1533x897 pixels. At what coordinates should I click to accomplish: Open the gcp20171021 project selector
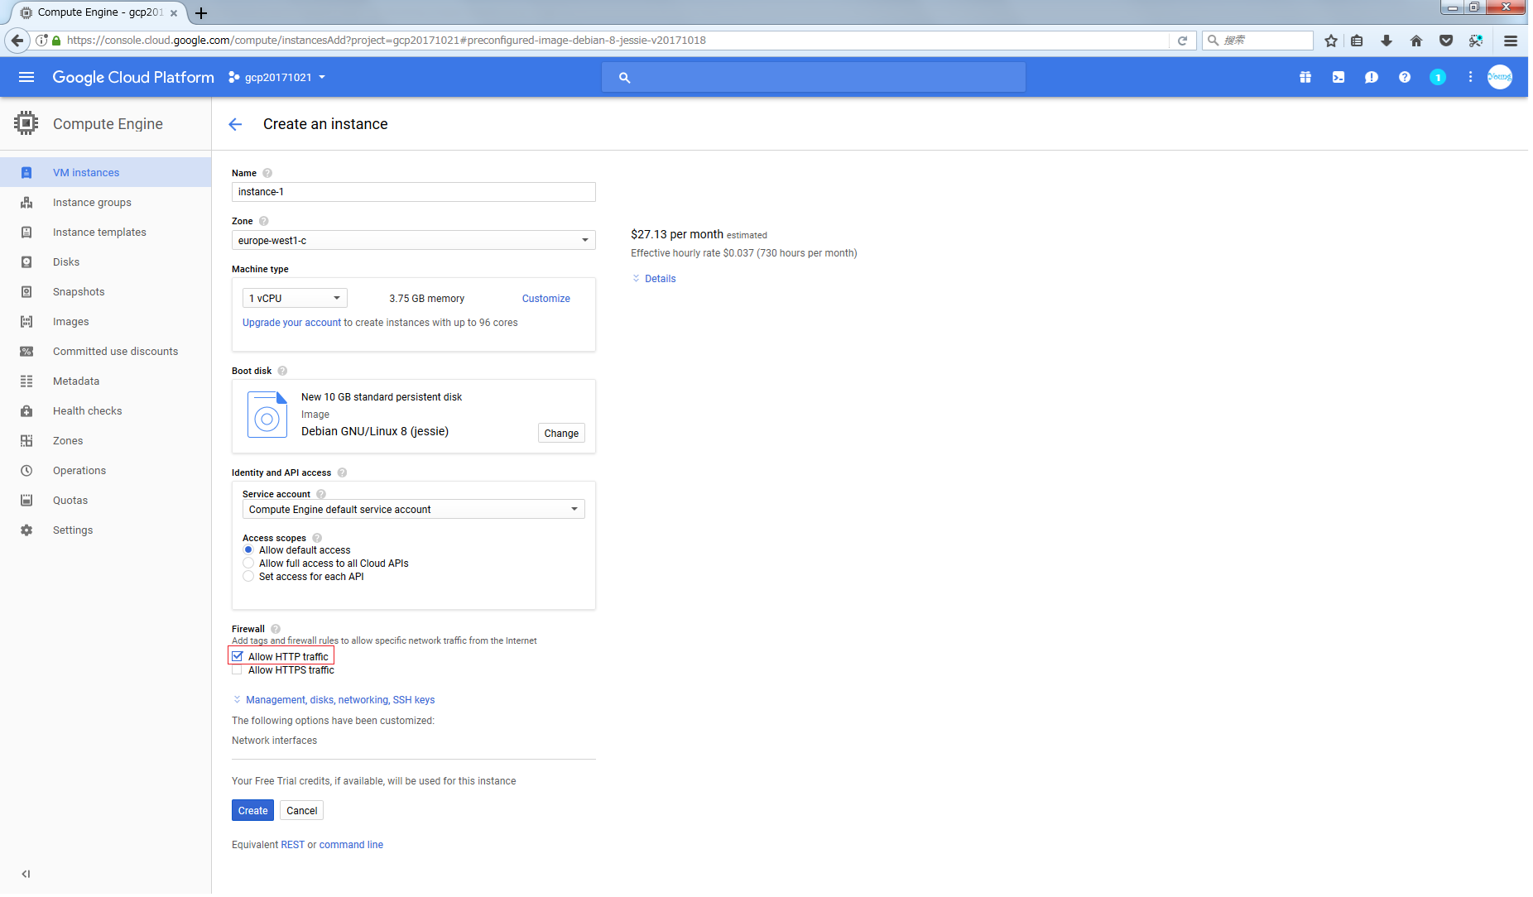[277, 77]
